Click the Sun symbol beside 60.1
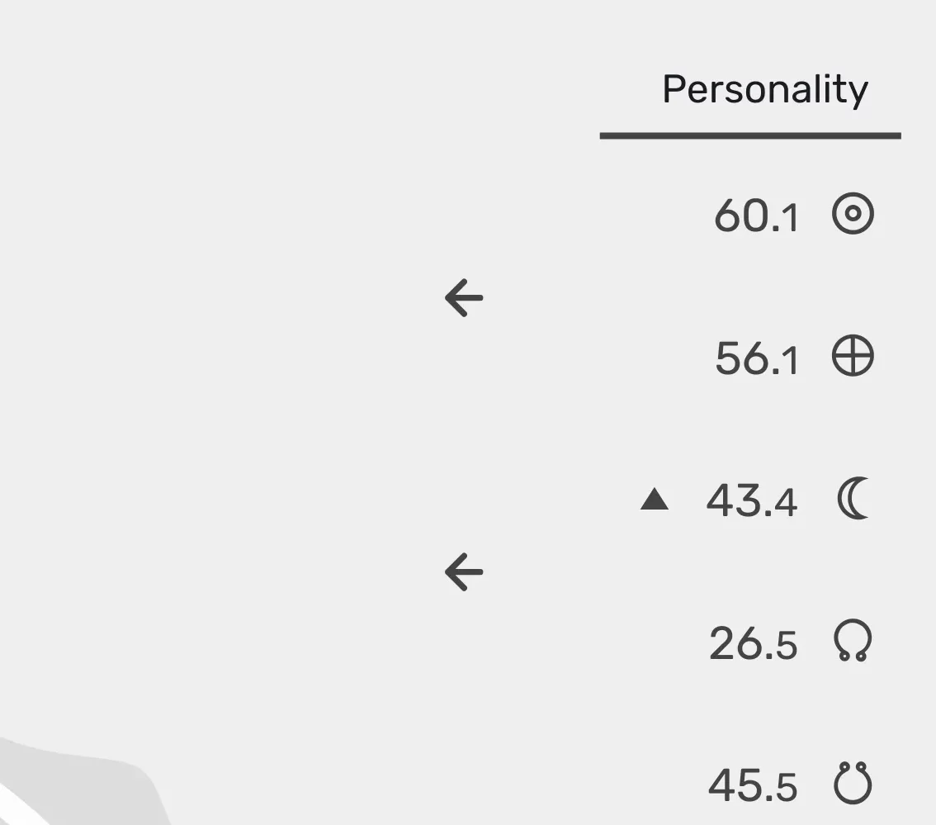Viewport: 936px width, 825px height. (853, 213)
